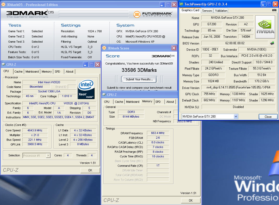Minimize the GPU-Z window

click(263, 4)
